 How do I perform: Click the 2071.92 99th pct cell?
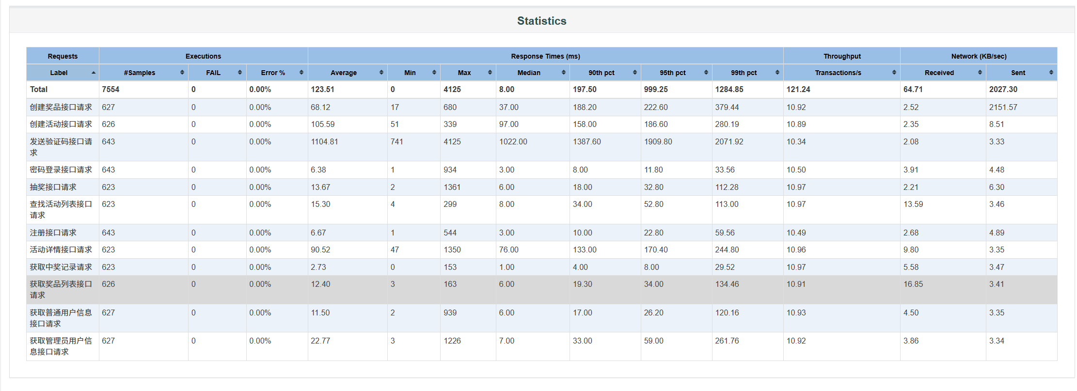pos(729,141)
